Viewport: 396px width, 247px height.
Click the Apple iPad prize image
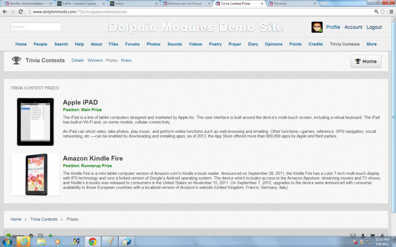click(x=35, y=122)
